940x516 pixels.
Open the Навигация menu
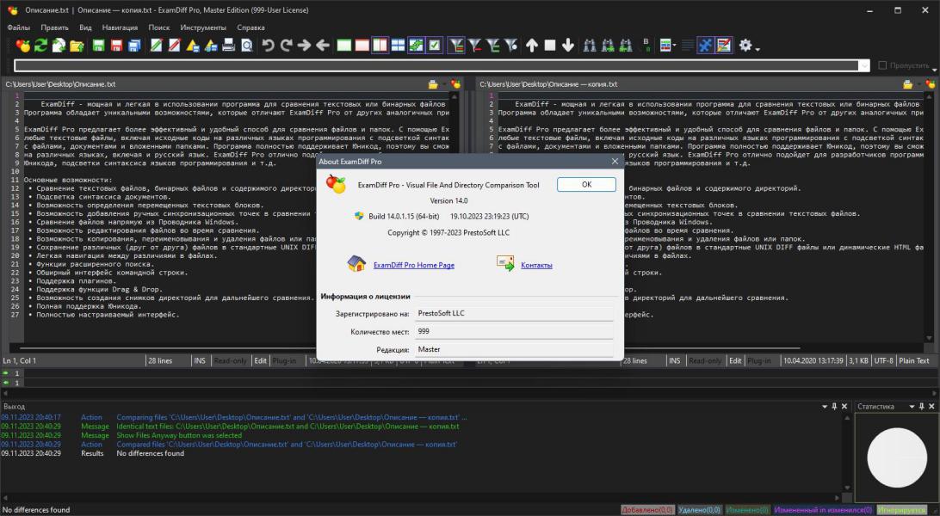(120, 28)
